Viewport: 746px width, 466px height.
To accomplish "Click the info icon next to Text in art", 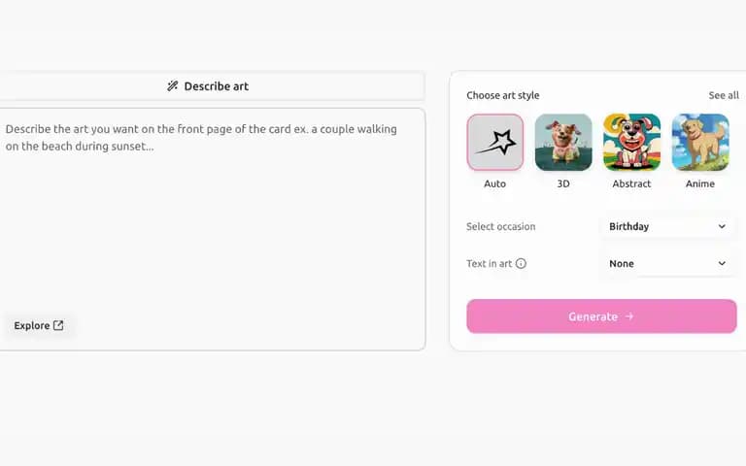I will (x=521, y=263).
